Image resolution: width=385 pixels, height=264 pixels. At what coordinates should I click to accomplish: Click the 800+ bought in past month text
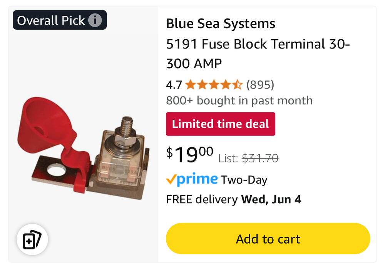click(x=239, y=101)
